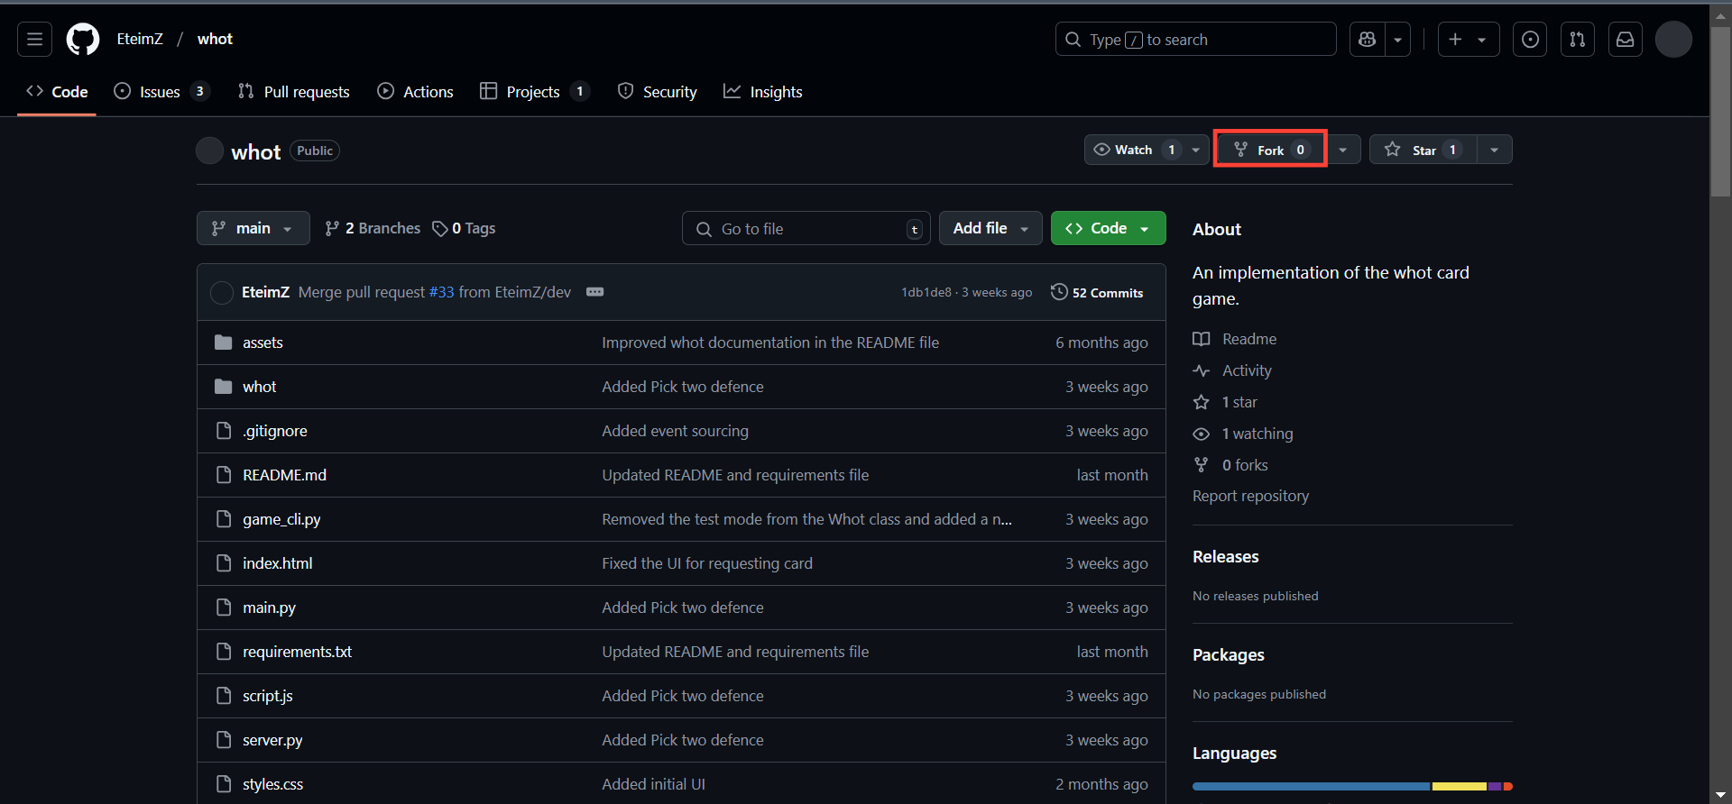The height and width of the screenshot is (804, 1732).
Task: Open the .gitignore file
Action: point(274,431)
